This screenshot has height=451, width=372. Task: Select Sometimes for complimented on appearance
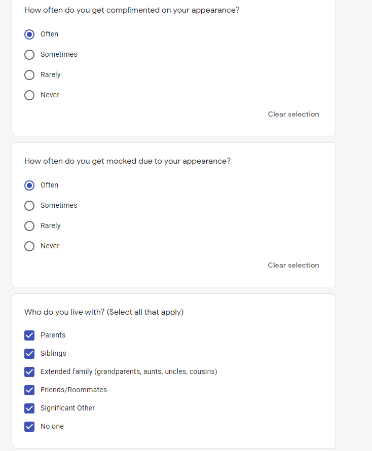(x=29, y=55)
